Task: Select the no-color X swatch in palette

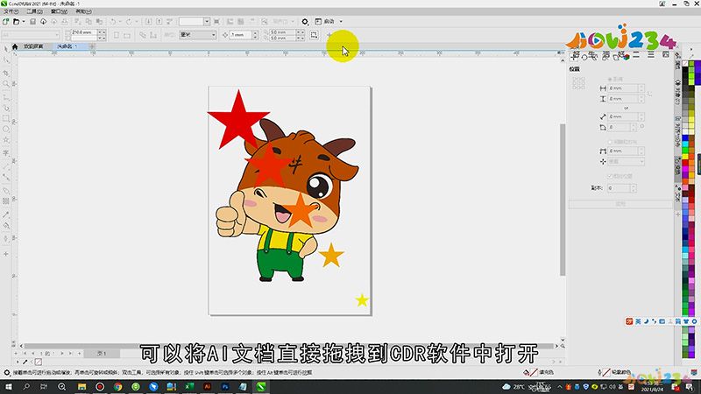Action: point(685,64)
